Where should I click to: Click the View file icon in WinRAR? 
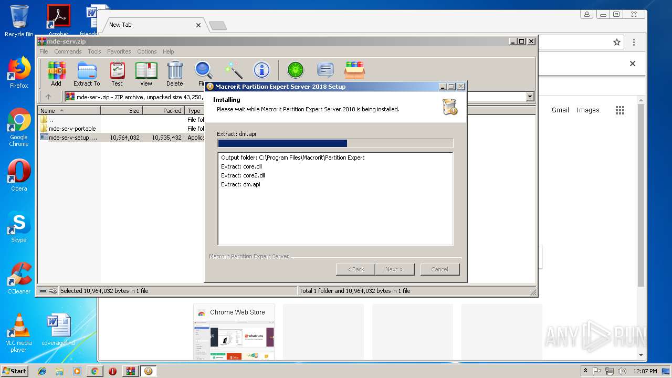tap(146, 73)
